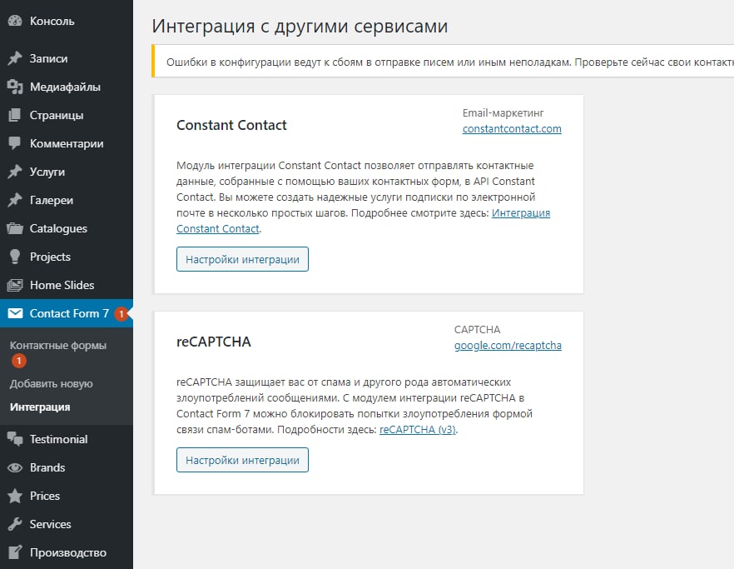This screenshot has height=569, width=734.
Task: Click the pushpin icon next to Записи
Action: pyautogui.click(x=14, y=59)
